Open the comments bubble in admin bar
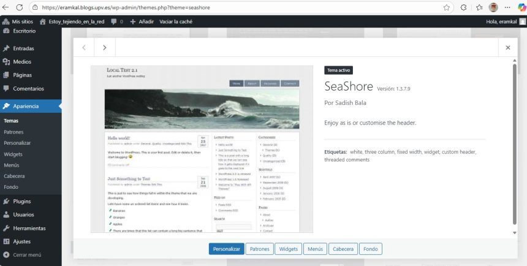Screen dimensions: 527x266 [116, 21]
